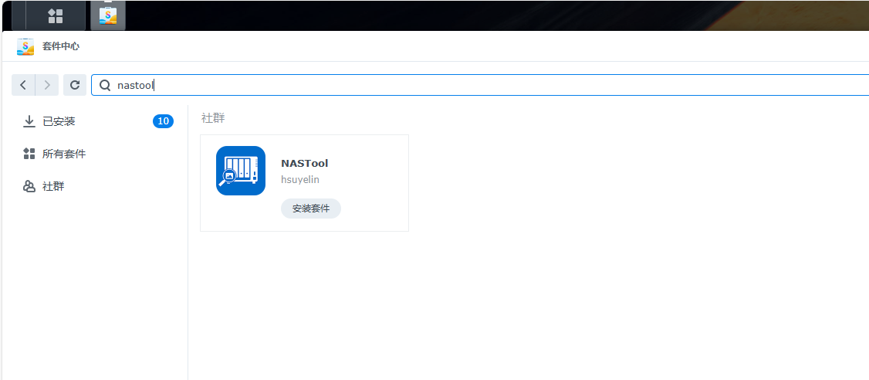Click the Package Center logo in title bar

click(x=25, y=46)
